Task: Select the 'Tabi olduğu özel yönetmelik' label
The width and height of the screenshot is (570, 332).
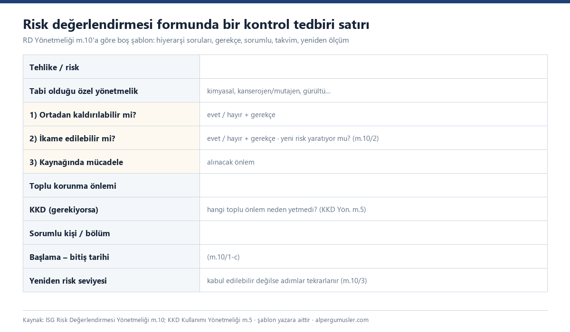Action: click(x=111, y=91)
